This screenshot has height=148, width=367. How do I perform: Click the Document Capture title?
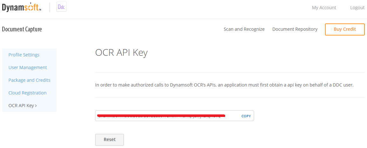[22, 29]
